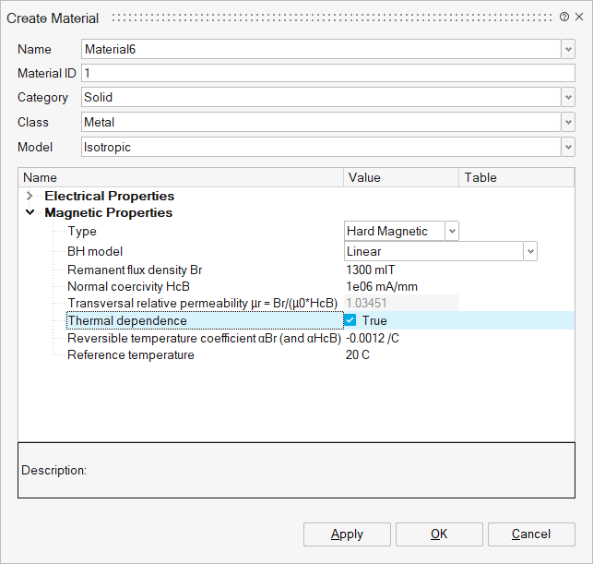The width and height of the screenshot is (593, 564).
Task: Open the Hard Magnetic type dropdown
Action: point(451,232)
